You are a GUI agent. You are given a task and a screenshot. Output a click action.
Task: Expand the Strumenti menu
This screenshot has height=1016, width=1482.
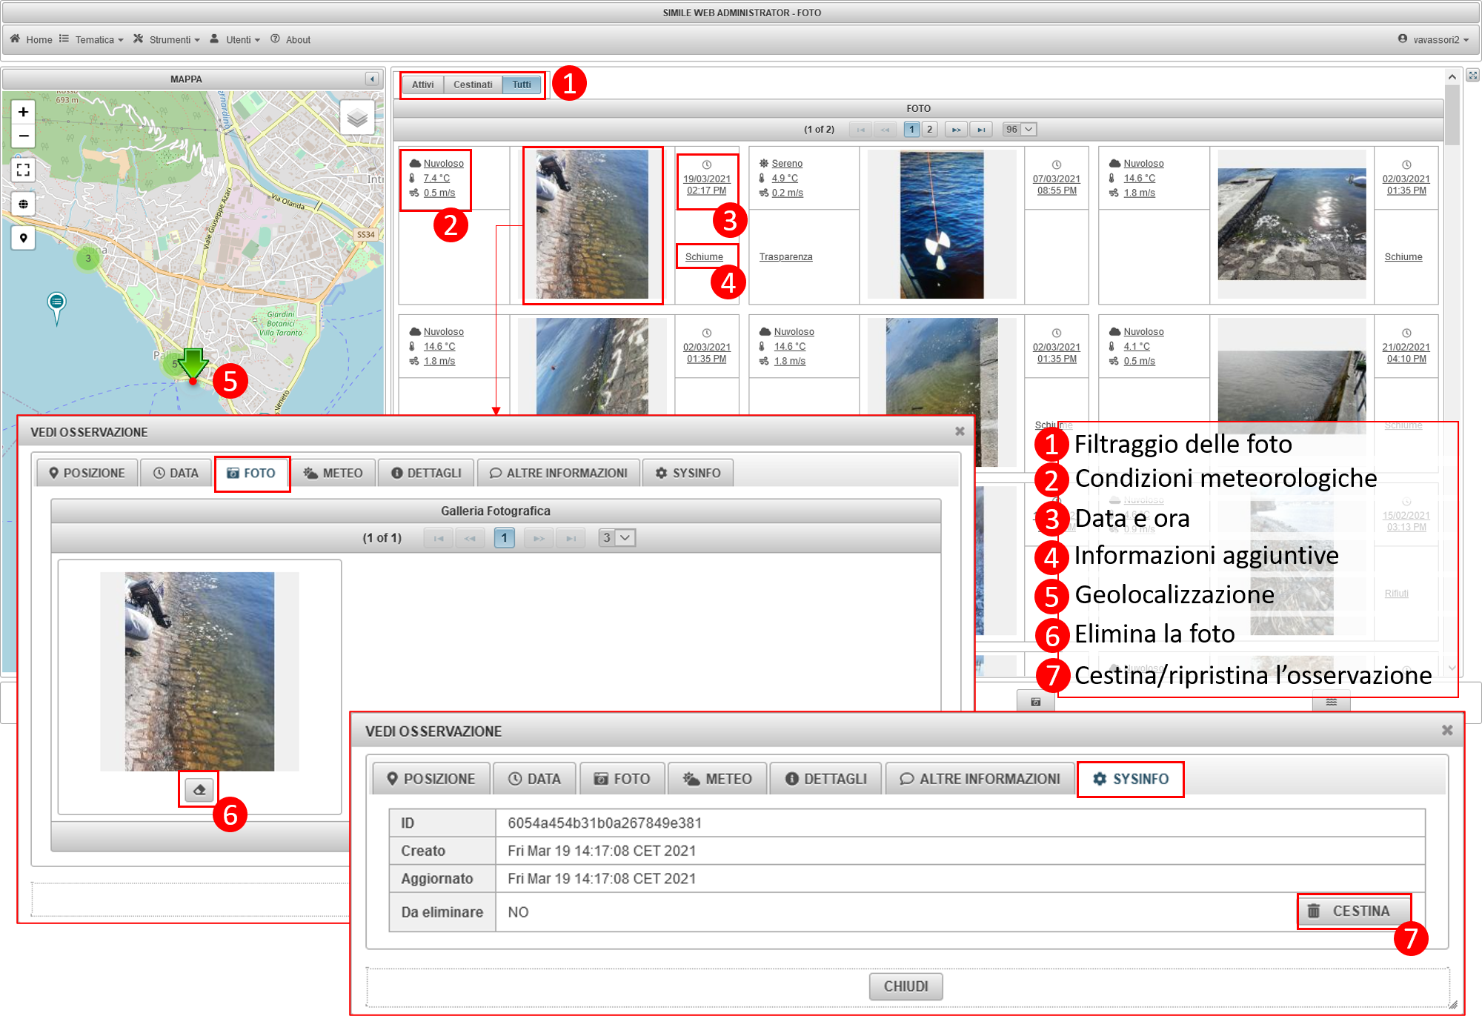pyautogui.click(x=167, y=39)
